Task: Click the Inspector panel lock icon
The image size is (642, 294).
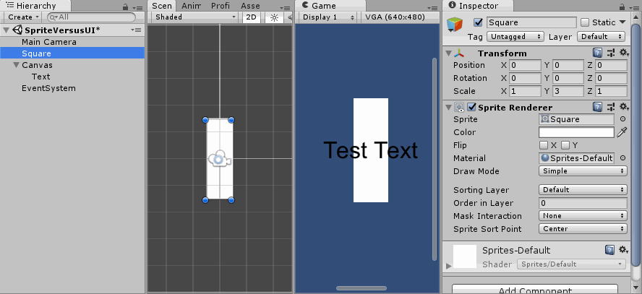Action: click(623, 6)
